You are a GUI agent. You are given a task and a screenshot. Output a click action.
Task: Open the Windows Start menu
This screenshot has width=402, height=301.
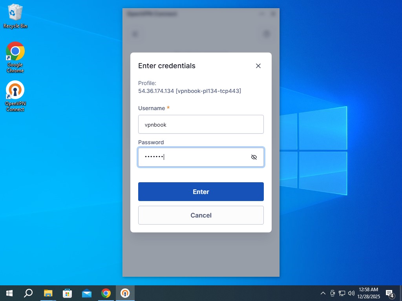point(9,293)
